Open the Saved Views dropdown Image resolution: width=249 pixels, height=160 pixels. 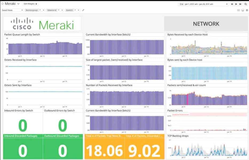point(12,10)
